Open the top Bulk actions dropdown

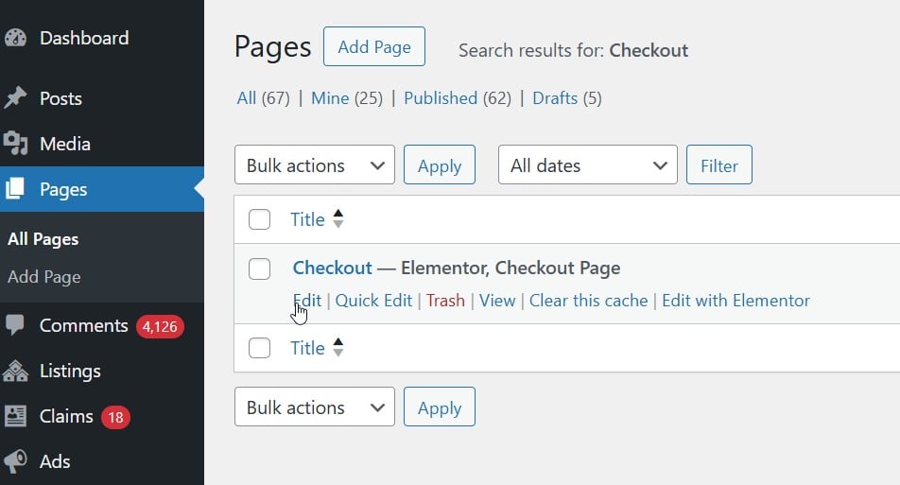click(x=314, y=165)
